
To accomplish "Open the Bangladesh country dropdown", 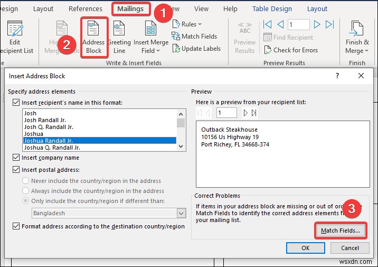I will pyautogui.click(x=181, y=213).
